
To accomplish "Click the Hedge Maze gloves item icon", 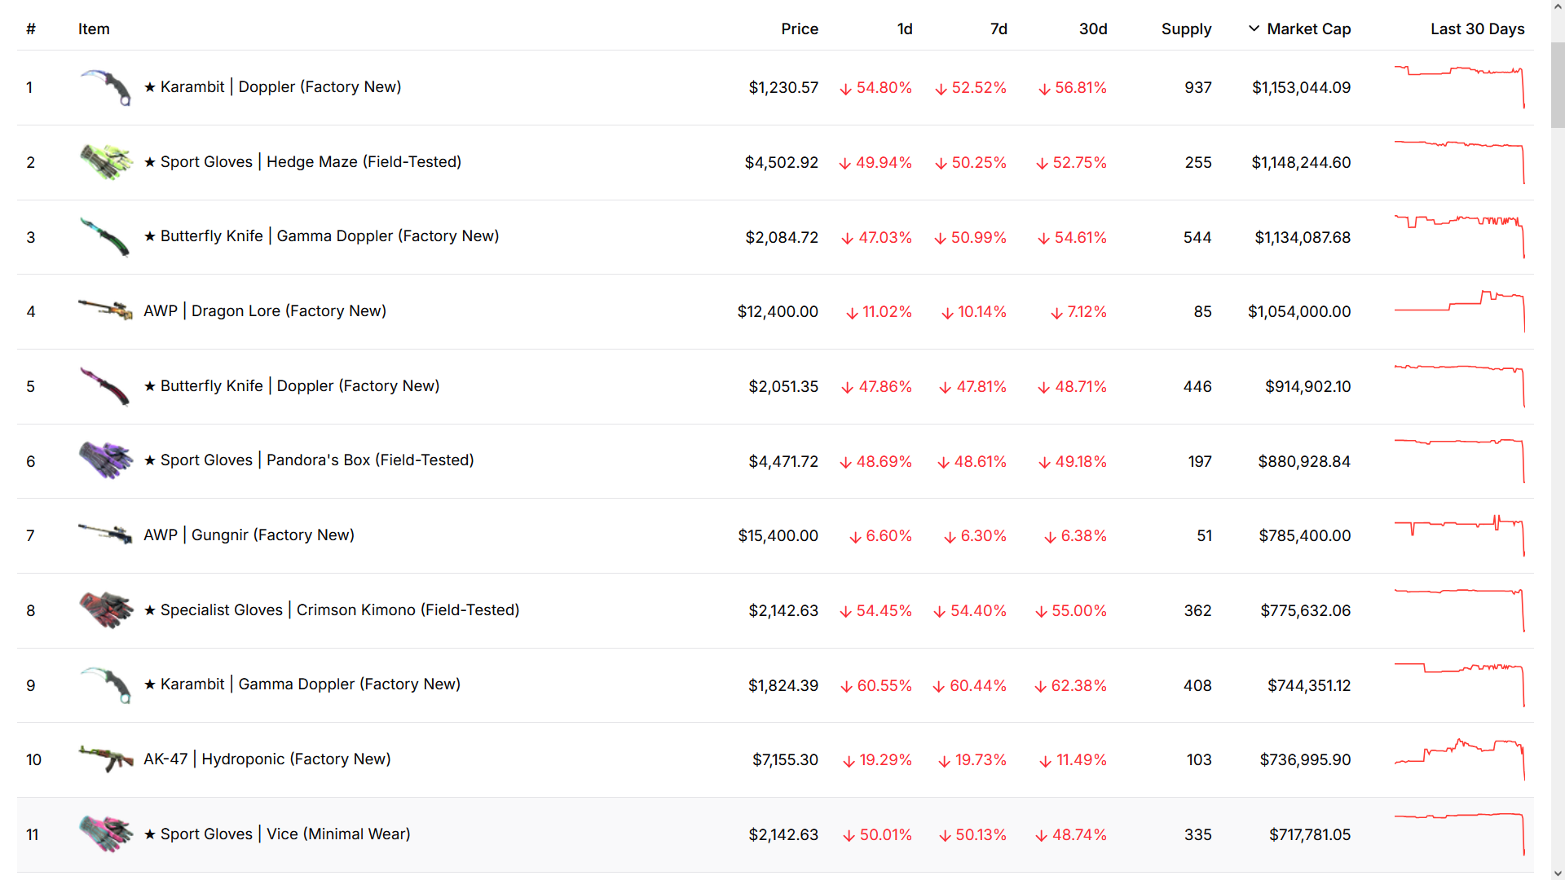I will pos(106,162).
